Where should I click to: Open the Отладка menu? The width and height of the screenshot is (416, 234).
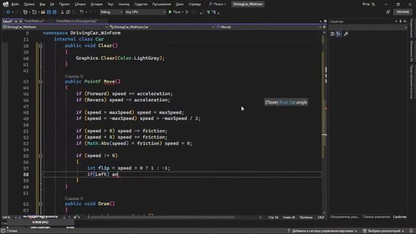click(x=96, y=4)
